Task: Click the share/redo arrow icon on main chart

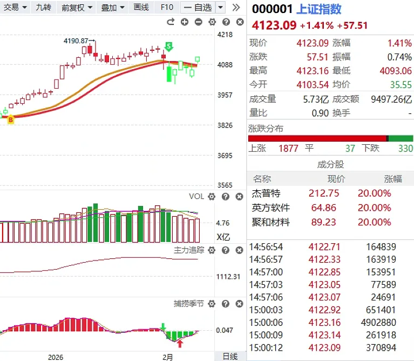Action: [171, 22]
